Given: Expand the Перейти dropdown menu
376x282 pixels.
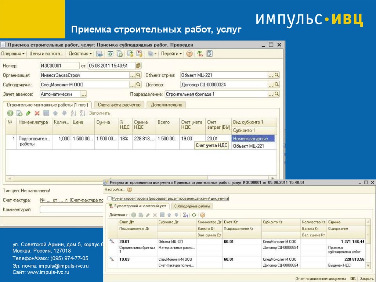Looking at the screenshot, I should (171, 54).
